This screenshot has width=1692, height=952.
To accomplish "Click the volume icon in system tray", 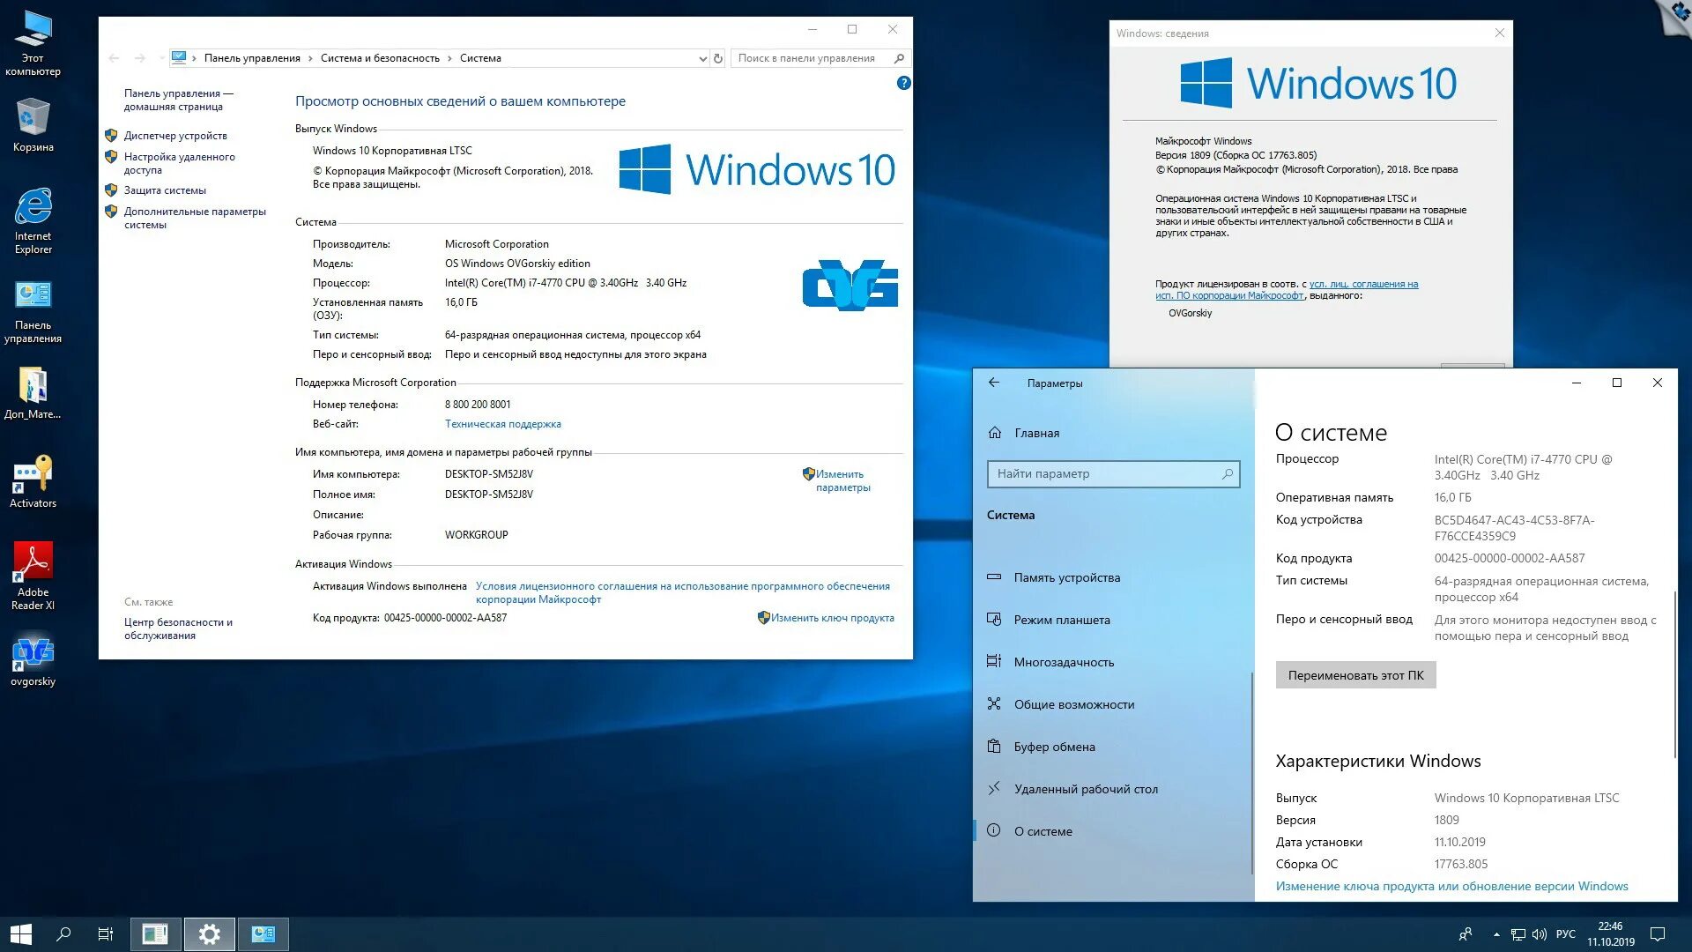I will click(1539, 934).
